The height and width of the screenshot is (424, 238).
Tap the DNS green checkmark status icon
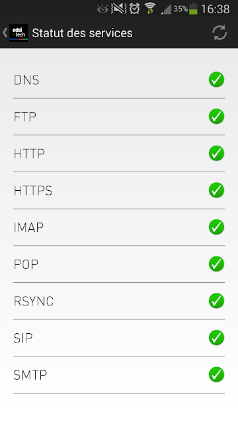[216, 79]
